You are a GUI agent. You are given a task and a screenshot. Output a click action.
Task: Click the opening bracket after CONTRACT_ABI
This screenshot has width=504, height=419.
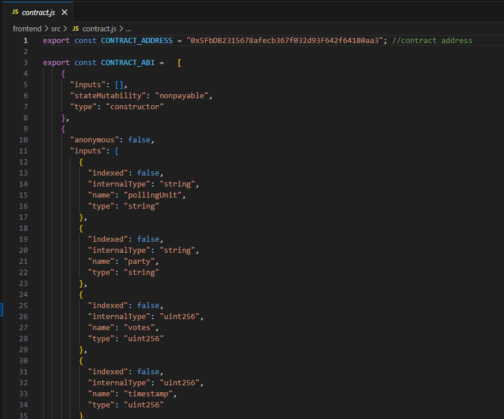click(180, 63)
